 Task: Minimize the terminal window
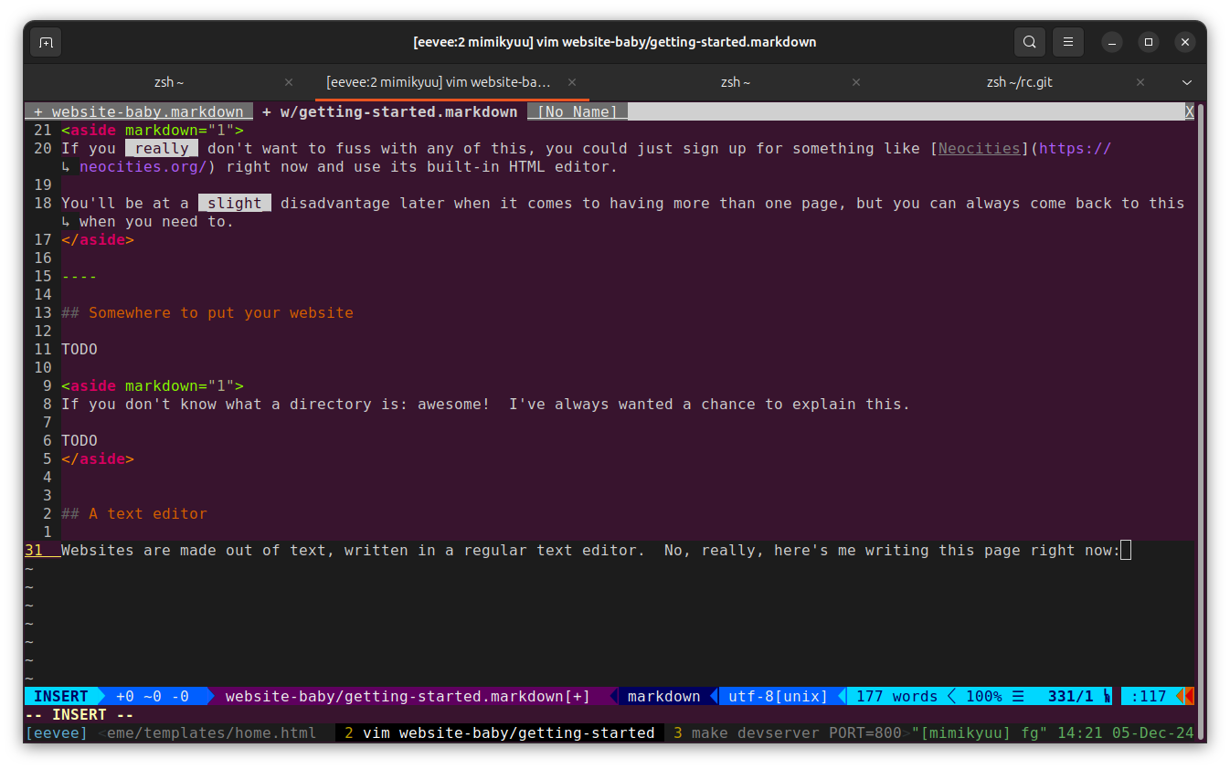click(x=1111, y=42)
